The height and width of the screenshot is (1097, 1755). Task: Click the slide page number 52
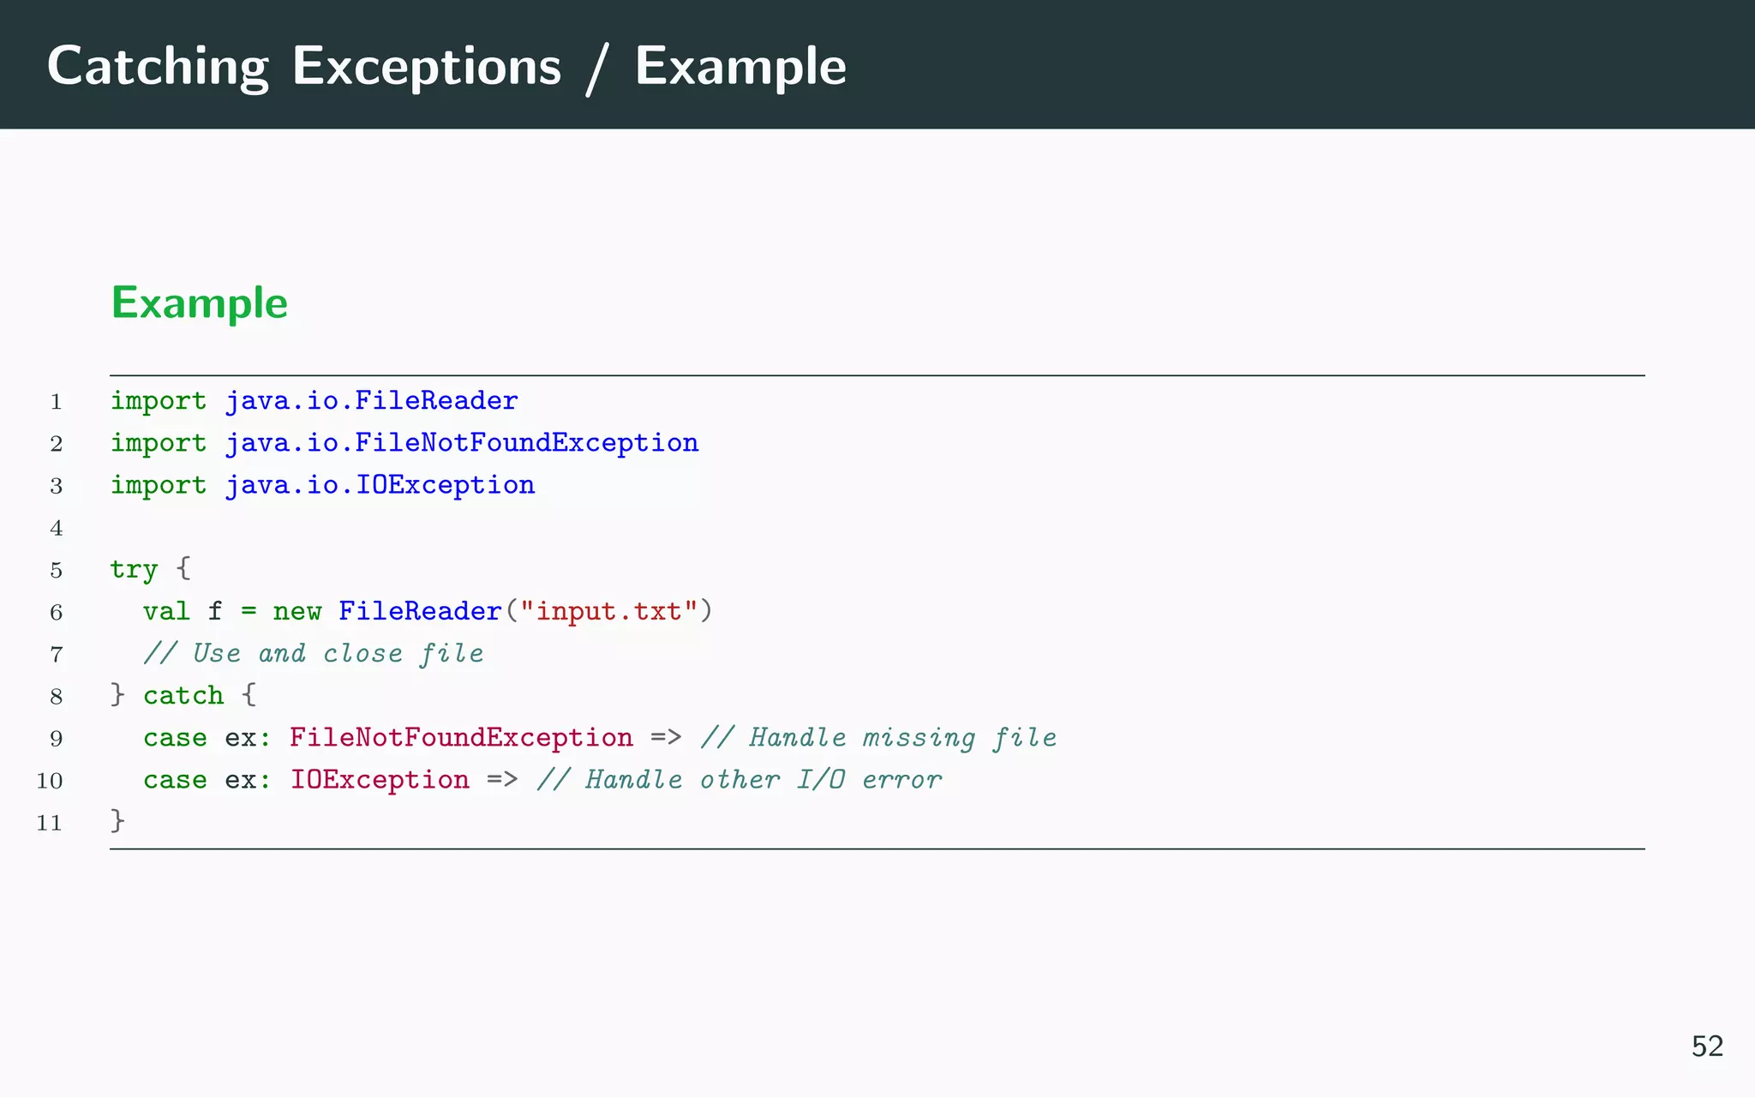click(x=1706, y=1046)
